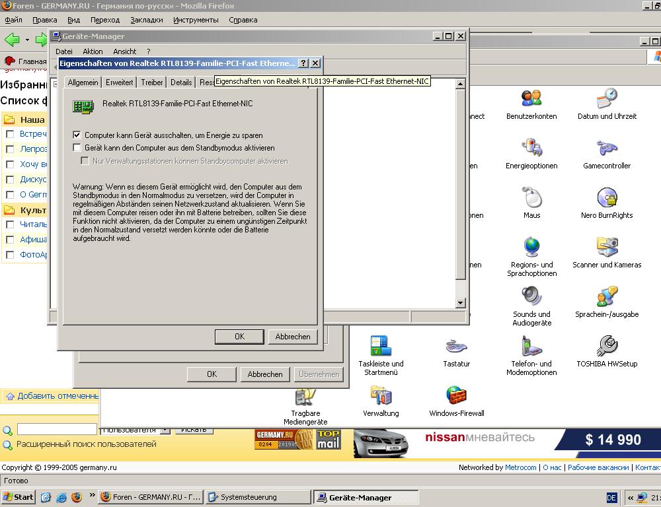Open Telefon- und Modemoptionen icon
Screen dimensions: 661x507
tap(531, 356)
